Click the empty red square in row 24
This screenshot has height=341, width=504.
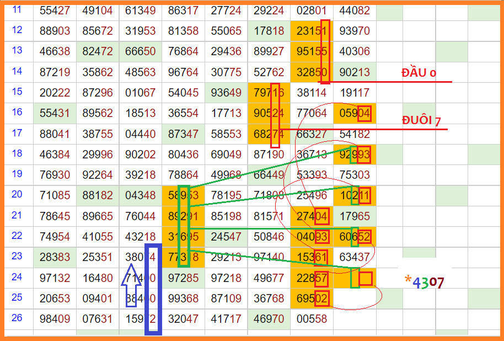[x=366, y=278]
